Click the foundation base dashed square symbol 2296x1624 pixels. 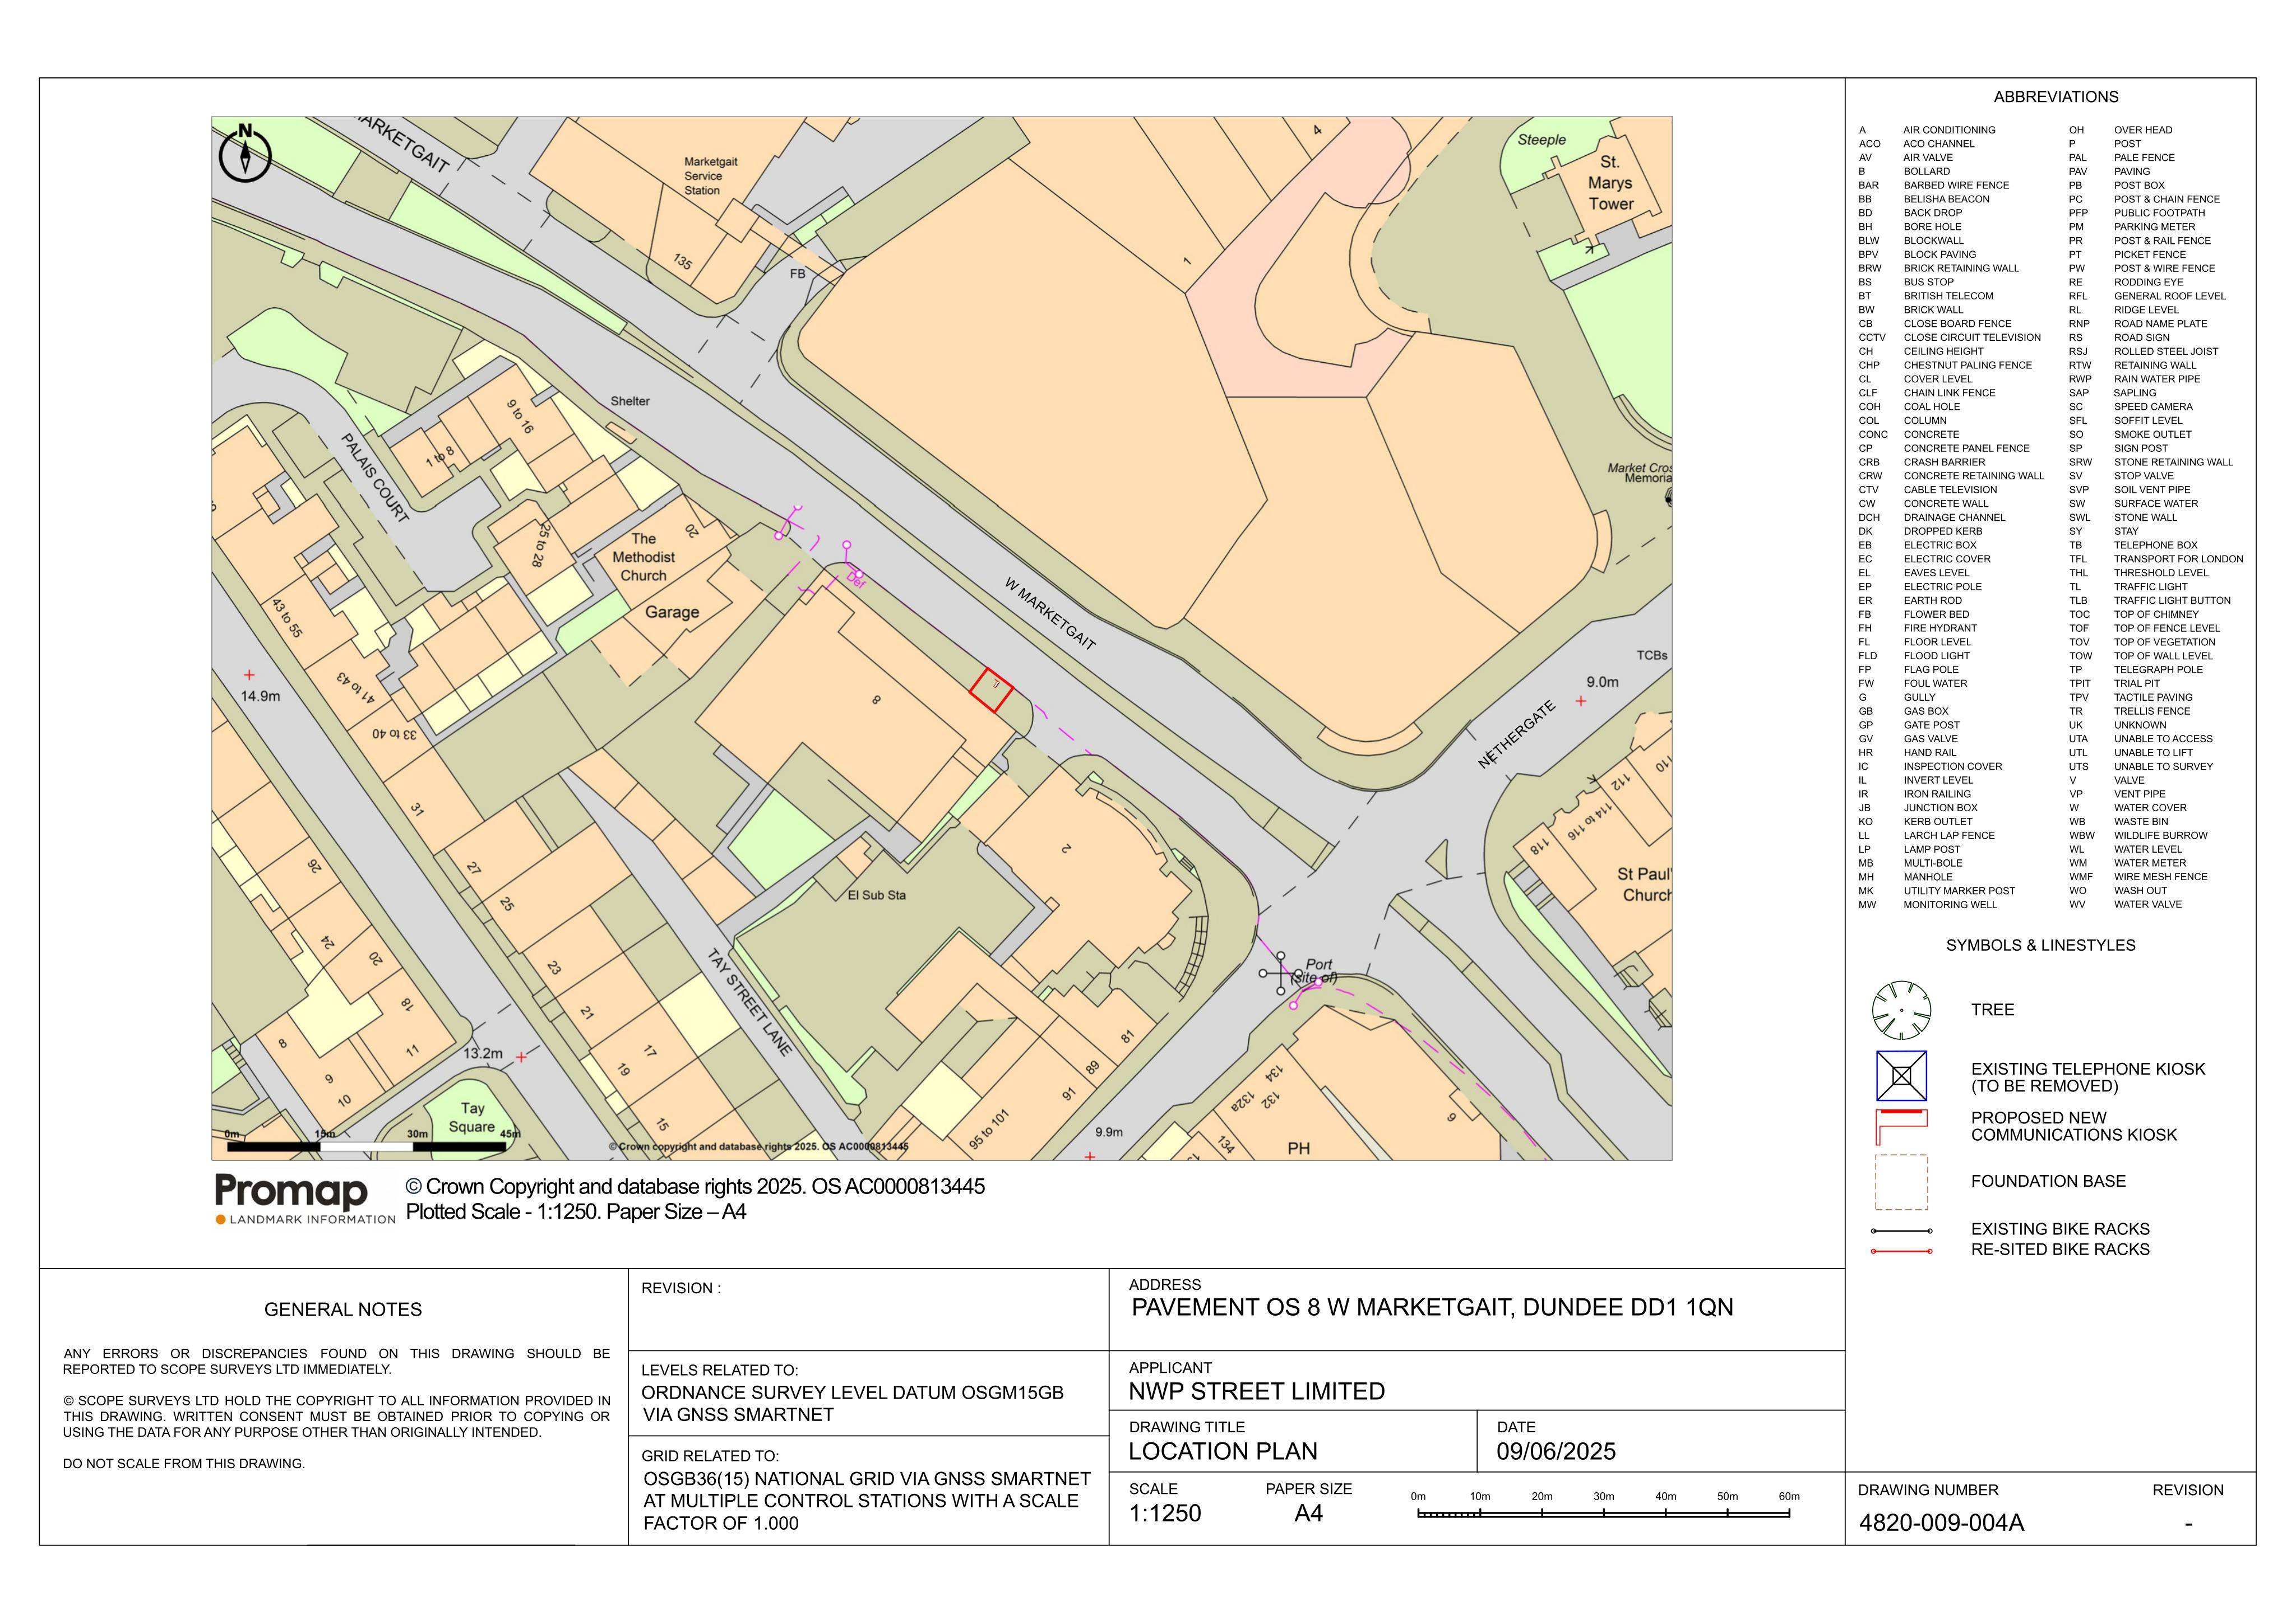tap(1901, 1183)
